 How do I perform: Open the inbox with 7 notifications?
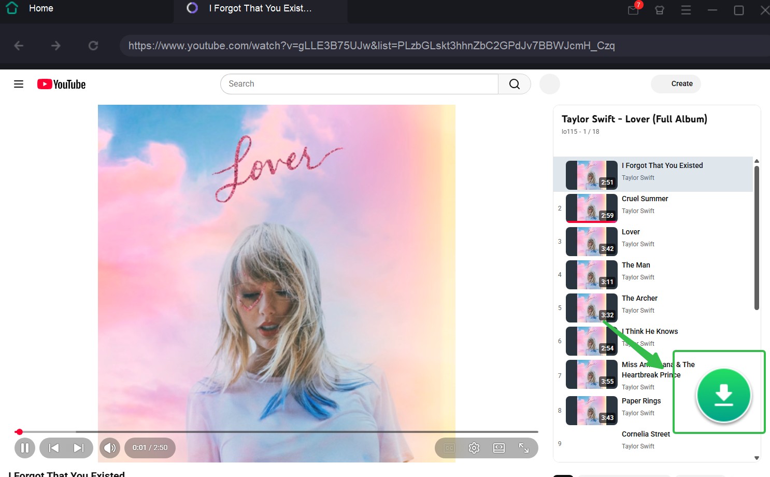click(633, 10)
